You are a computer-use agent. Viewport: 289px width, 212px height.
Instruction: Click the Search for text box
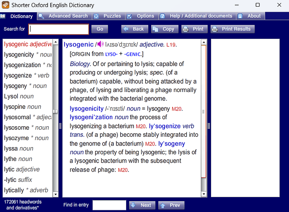59,29
